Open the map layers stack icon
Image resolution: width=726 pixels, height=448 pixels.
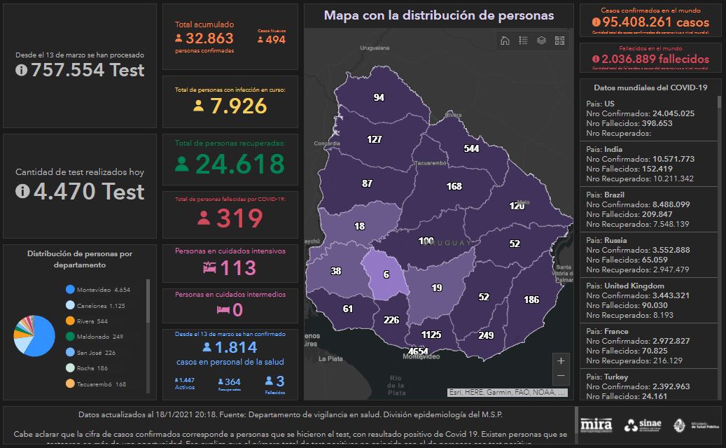click(x=541, y=41)
